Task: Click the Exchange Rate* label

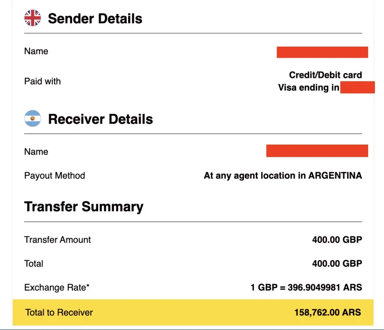Action: click(x=57, y=287)
